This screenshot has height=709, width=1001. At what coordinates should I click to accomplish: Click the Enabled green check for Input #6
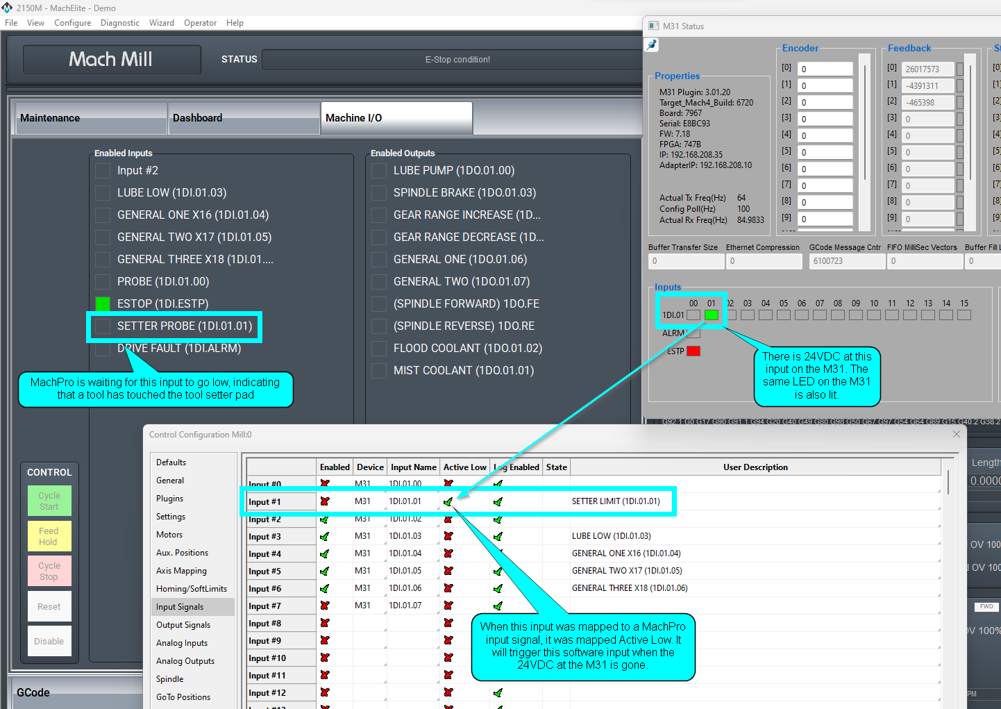325,588
